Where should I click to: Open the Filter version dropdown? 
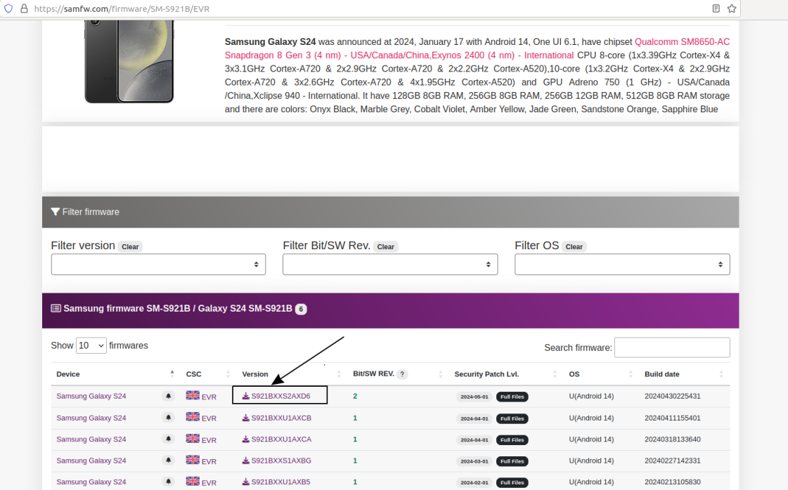pos(158,265)
